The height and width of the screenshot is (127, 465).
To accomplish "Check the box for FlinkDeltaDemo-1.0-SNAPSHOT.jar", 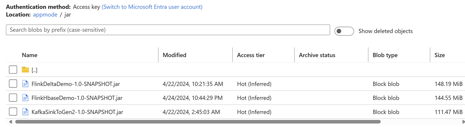I will [x=13, y=84].
